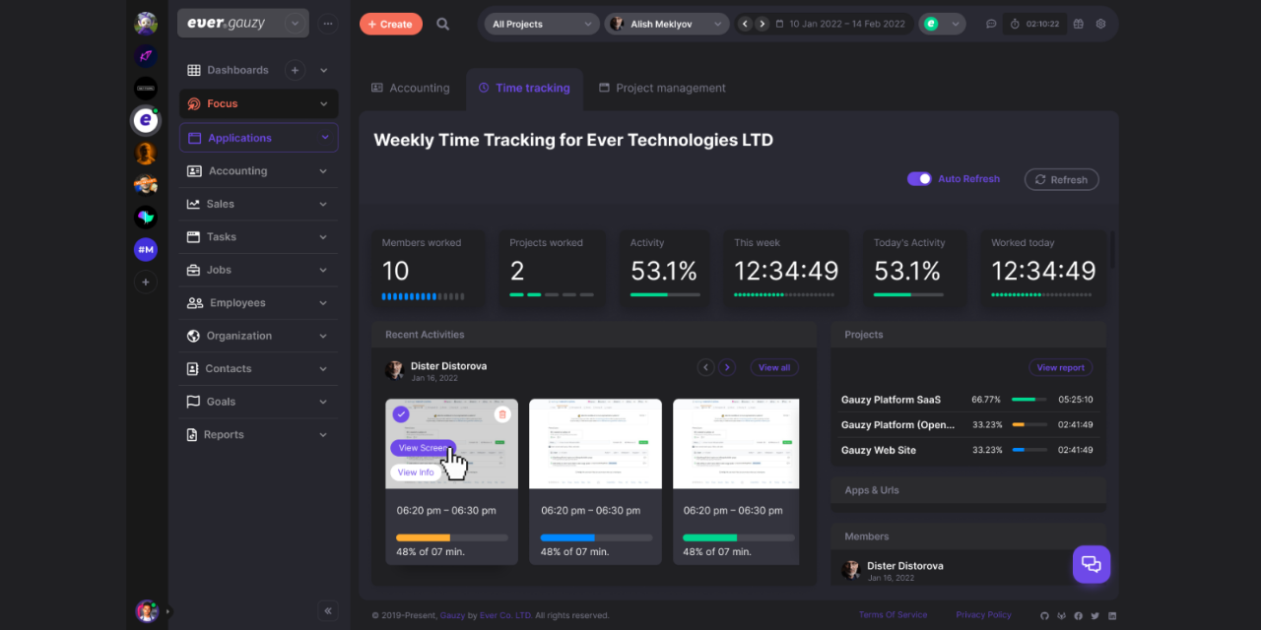The width and height of the screenshot is (1261, 630).
Task: Click the View report button
Action: tap(1060, 367)
